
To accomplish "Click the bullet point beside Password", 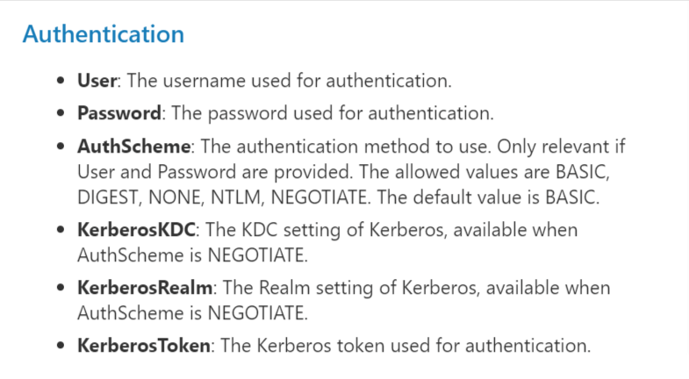I will coord(61,113).
